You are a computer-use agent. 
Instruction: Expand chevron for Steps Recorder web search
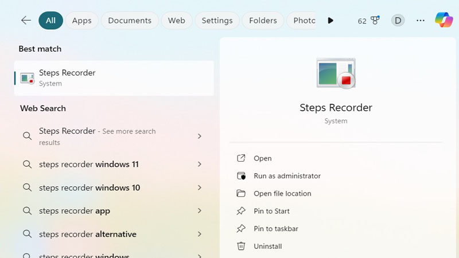click(200, 136)
